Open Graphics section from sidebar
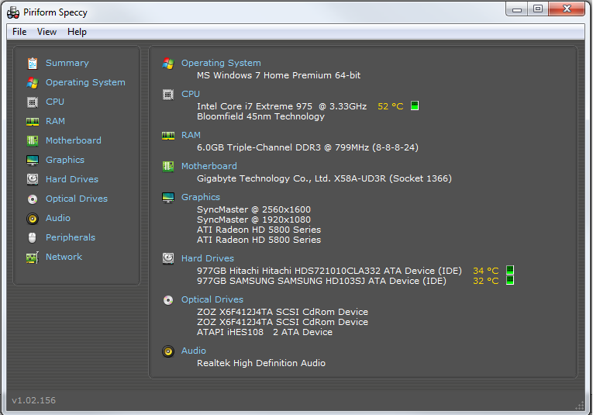 click(65, 160)
